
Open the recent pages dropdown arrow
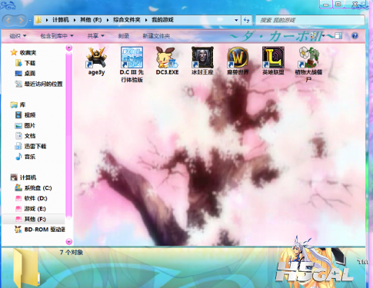point(30,20)
